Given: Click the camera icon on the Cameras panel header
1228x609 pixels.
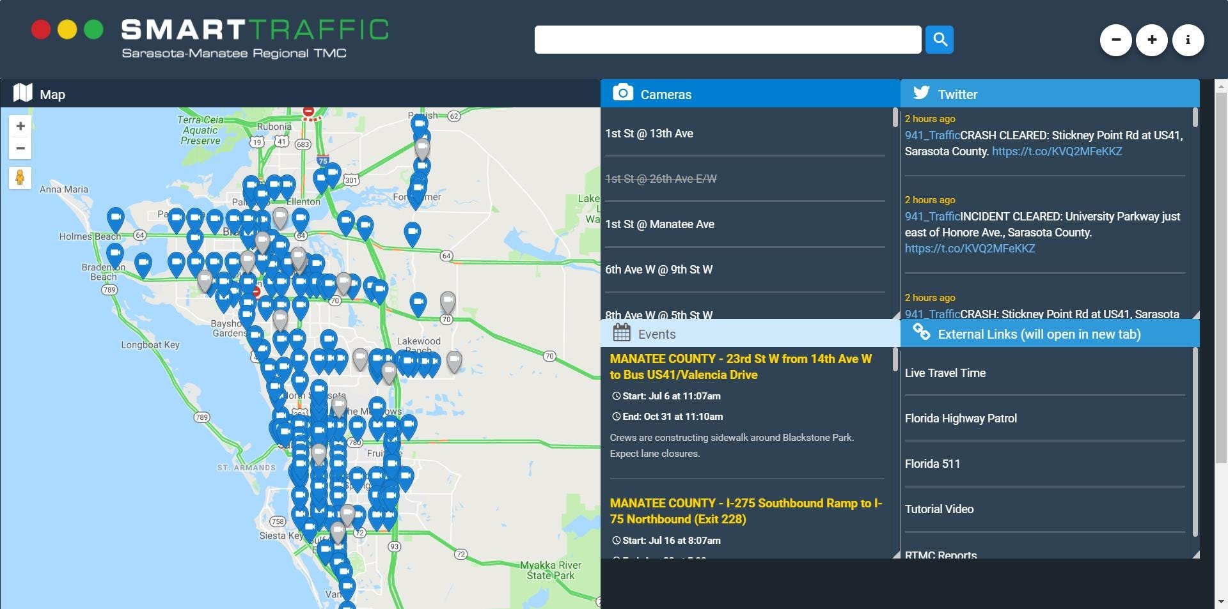Looking at the screenshot, I should tap(622, 93).
